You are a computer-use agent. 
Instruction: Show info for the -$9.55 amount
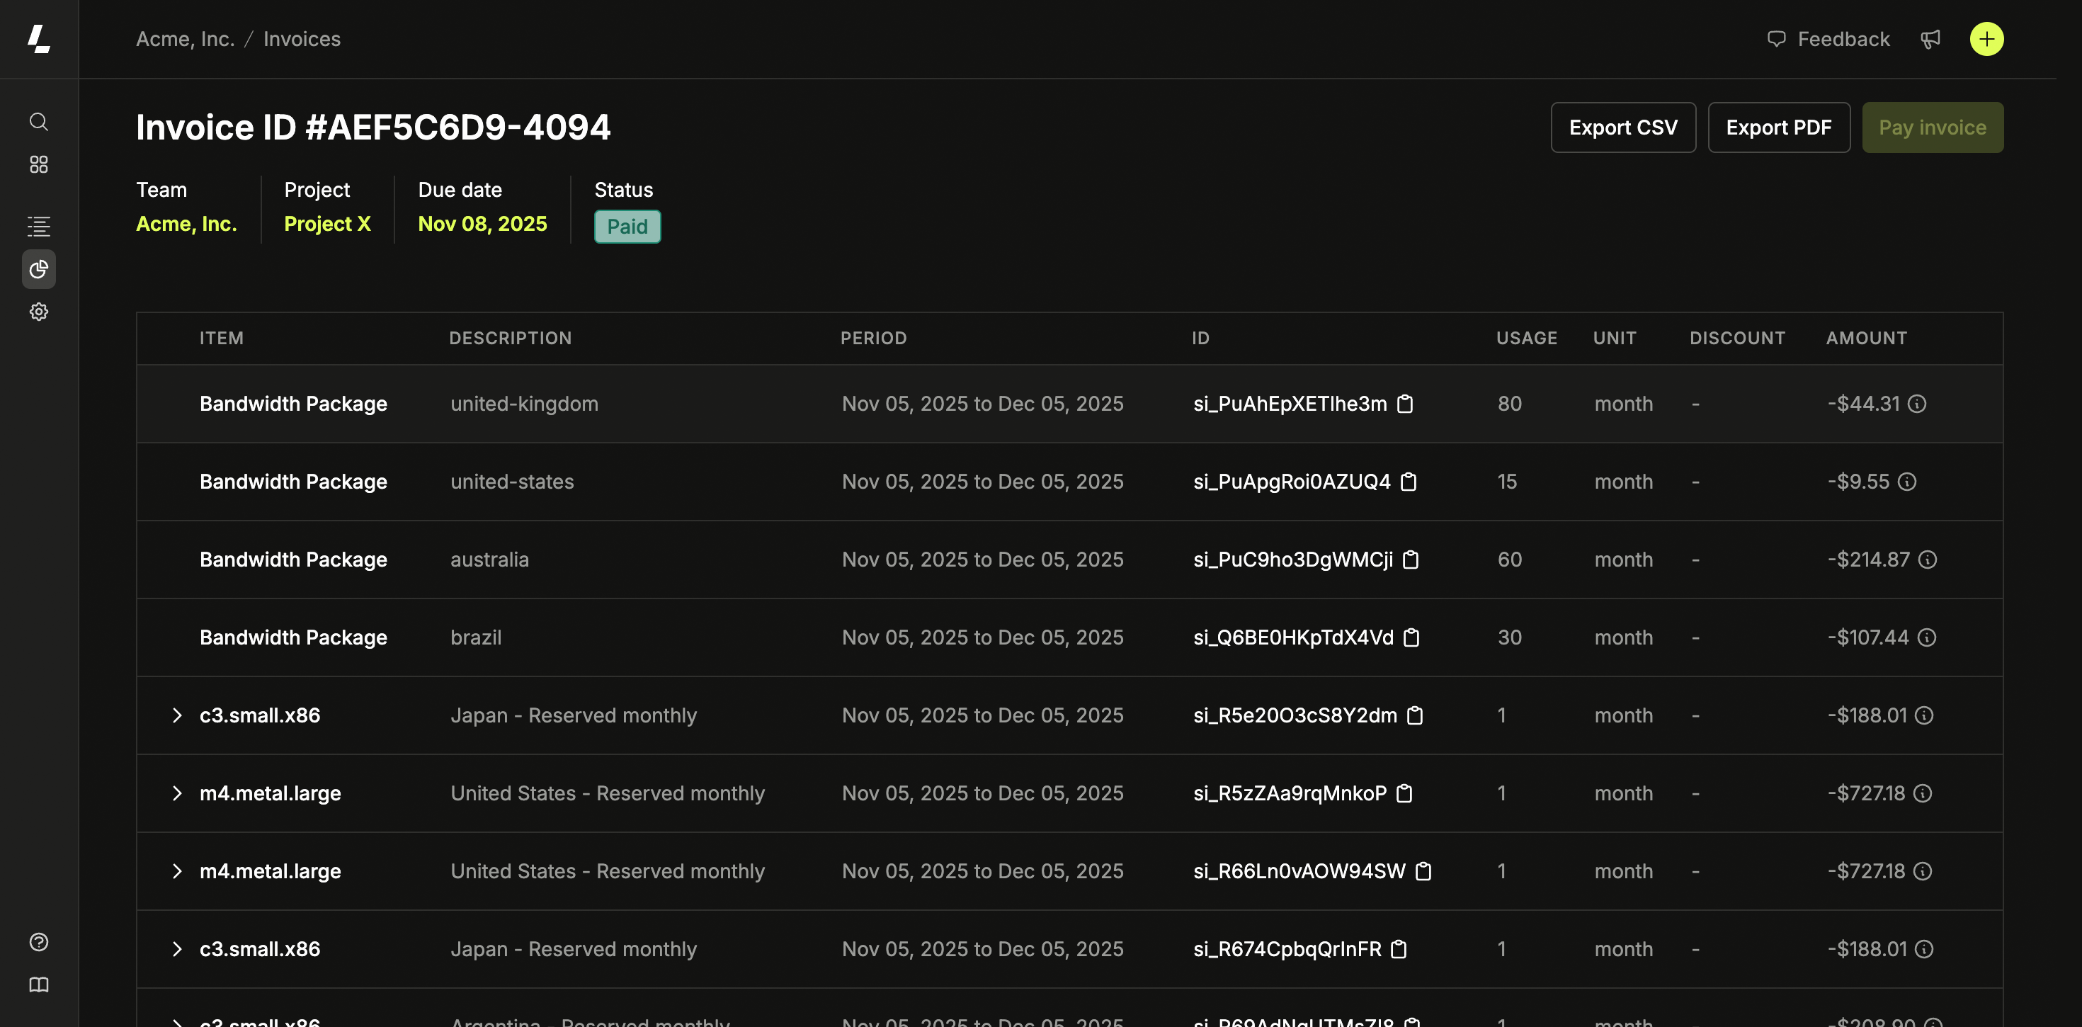1907,482
